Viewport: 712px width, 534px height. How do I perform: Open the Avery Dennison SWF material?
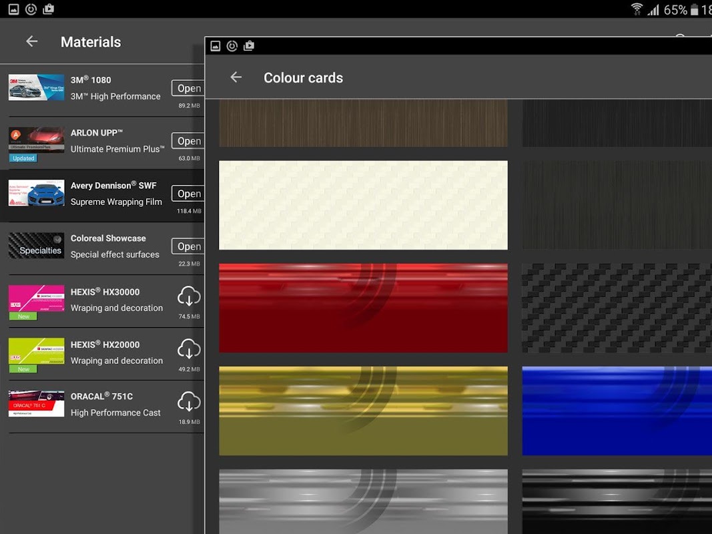click(x=188, y=194)
